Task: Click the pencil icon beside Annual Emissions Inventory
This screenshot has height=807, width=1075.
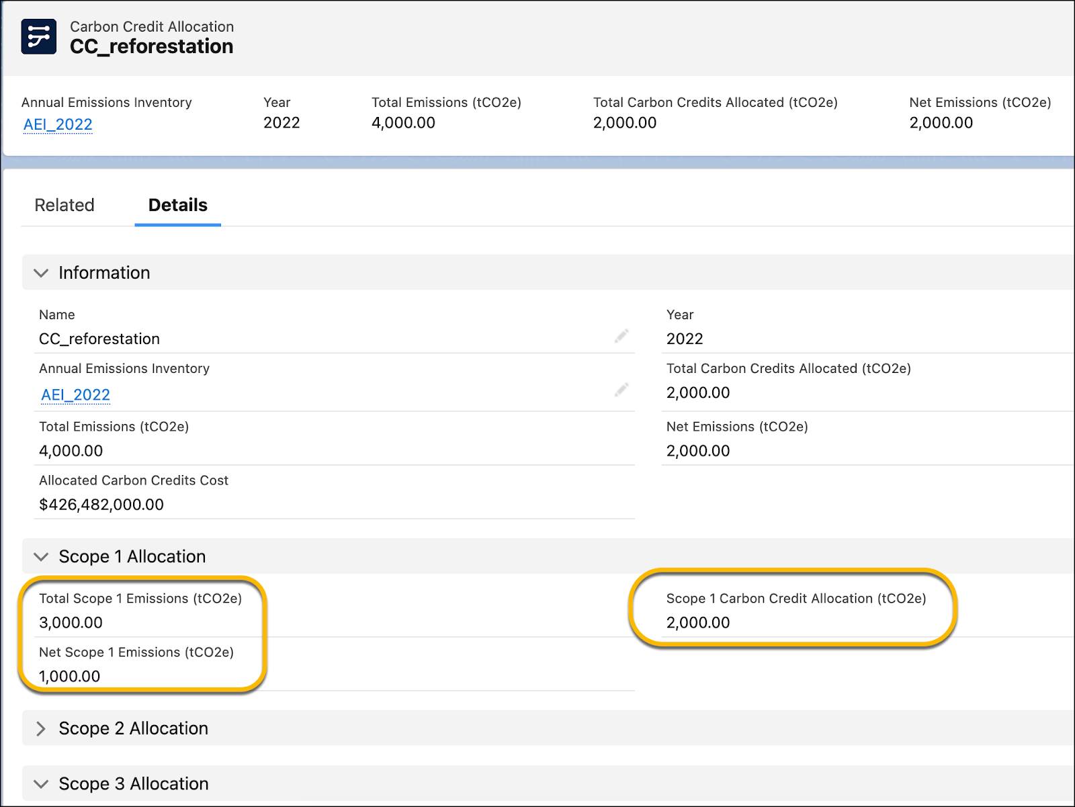Action: click(x=622, y=388)
